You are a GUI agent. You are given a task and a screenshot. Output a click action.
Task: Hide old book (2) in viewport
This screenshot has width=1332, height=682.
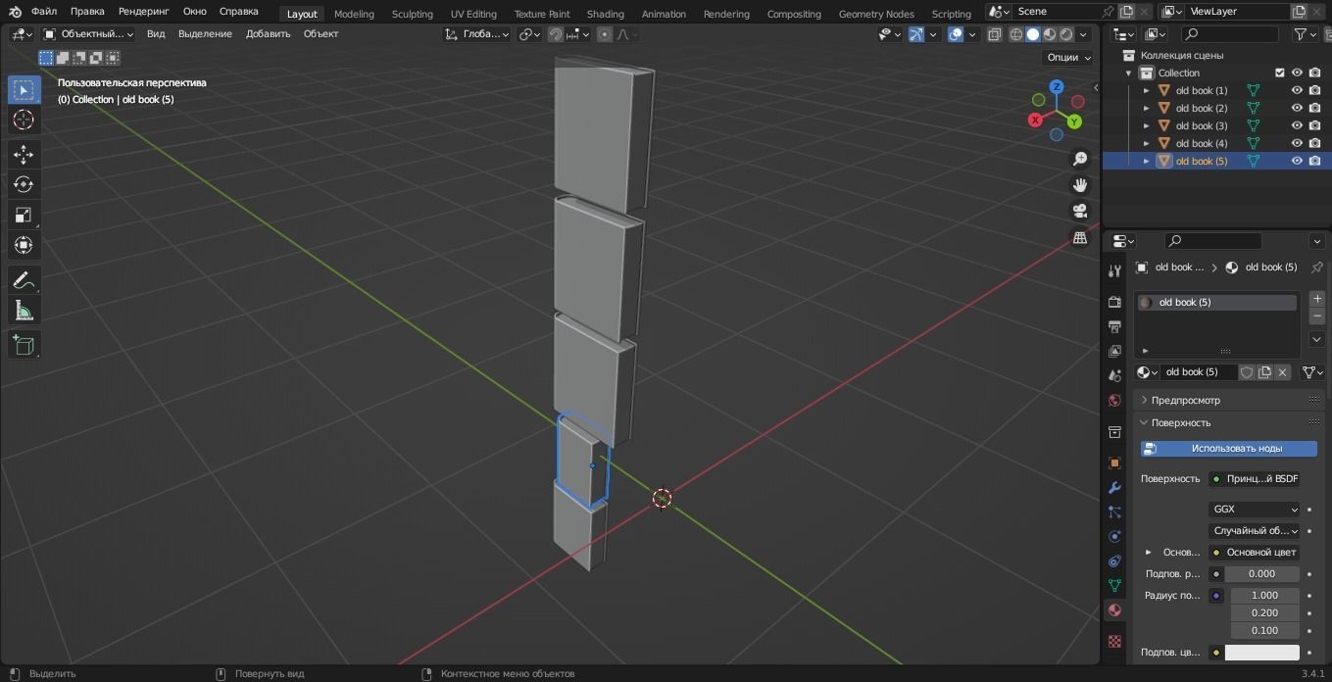(1297, 108)
